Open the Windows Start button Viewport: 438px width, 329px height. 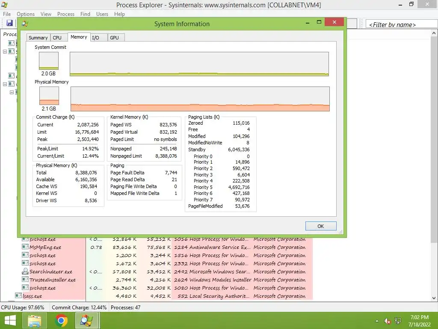10,320
